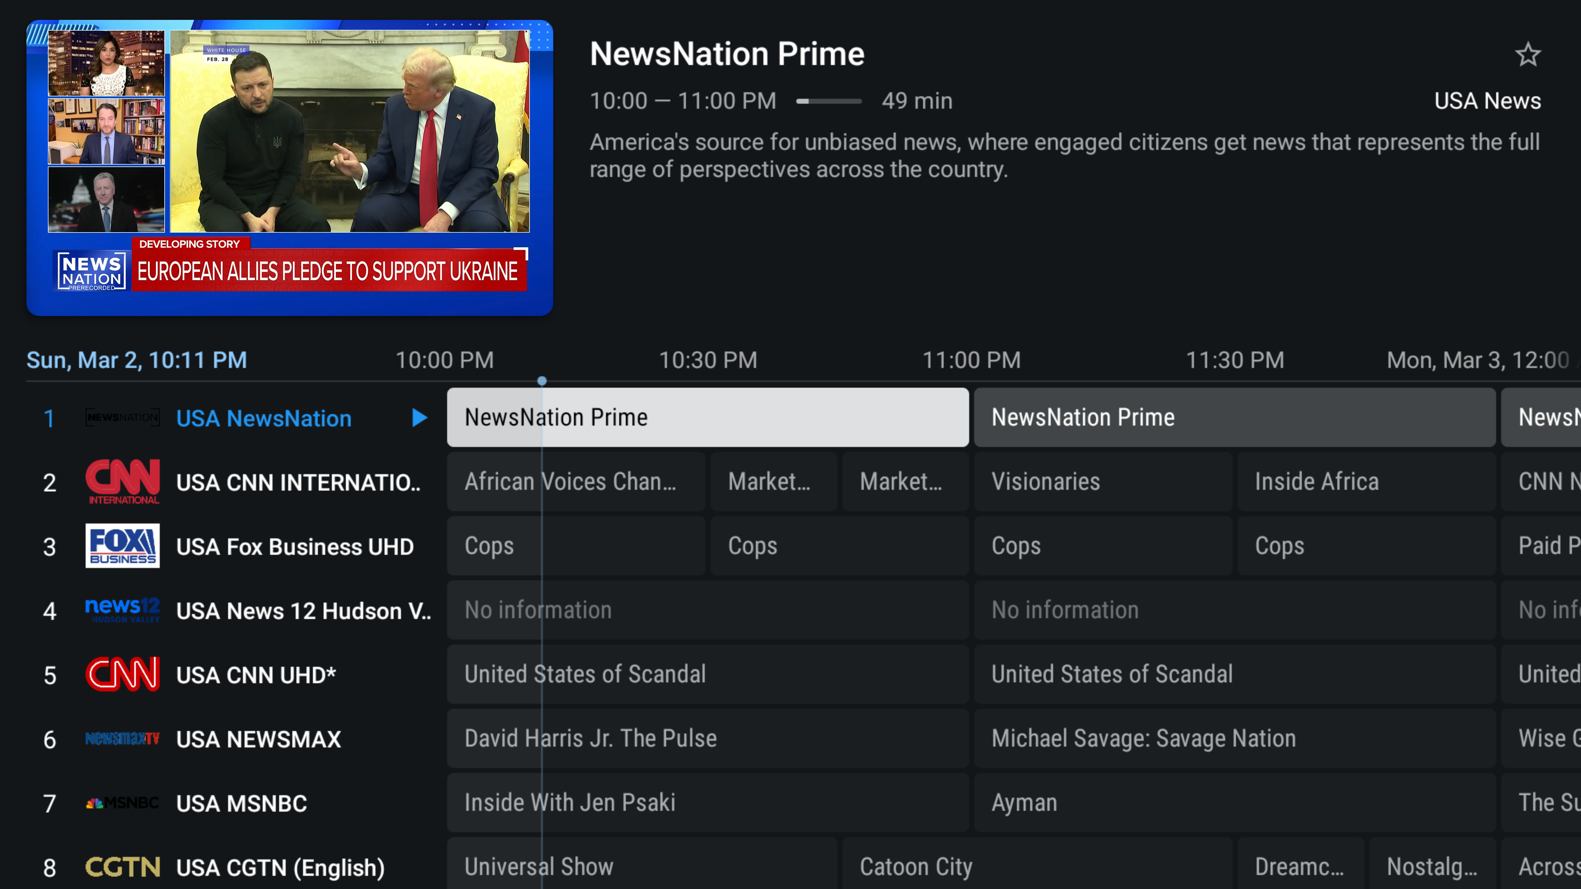Select the 10:30 PM Cops episode
This screenshot has width=1581, height=889.
(839, 546)
